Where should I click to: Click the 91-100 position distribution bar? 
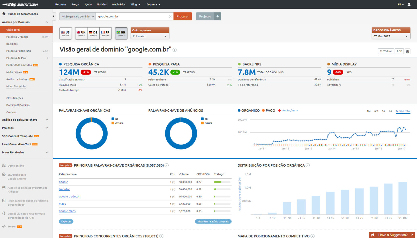tap(403, 198)
